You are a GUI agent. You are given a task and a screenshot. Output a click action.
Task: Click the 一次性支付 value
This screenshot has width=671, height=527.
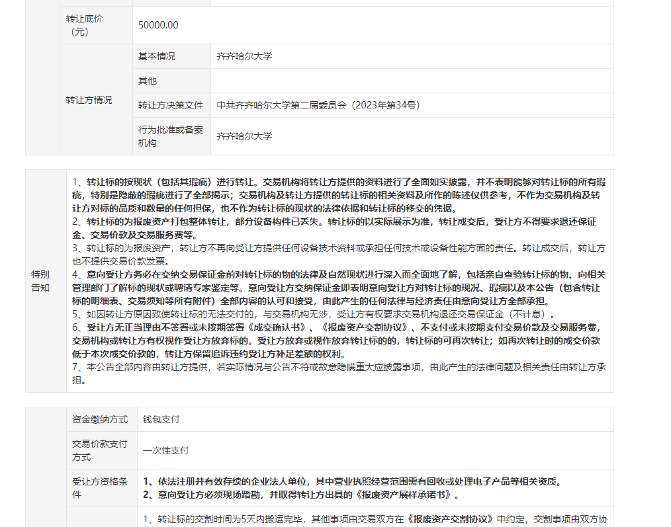click(166, 451)
